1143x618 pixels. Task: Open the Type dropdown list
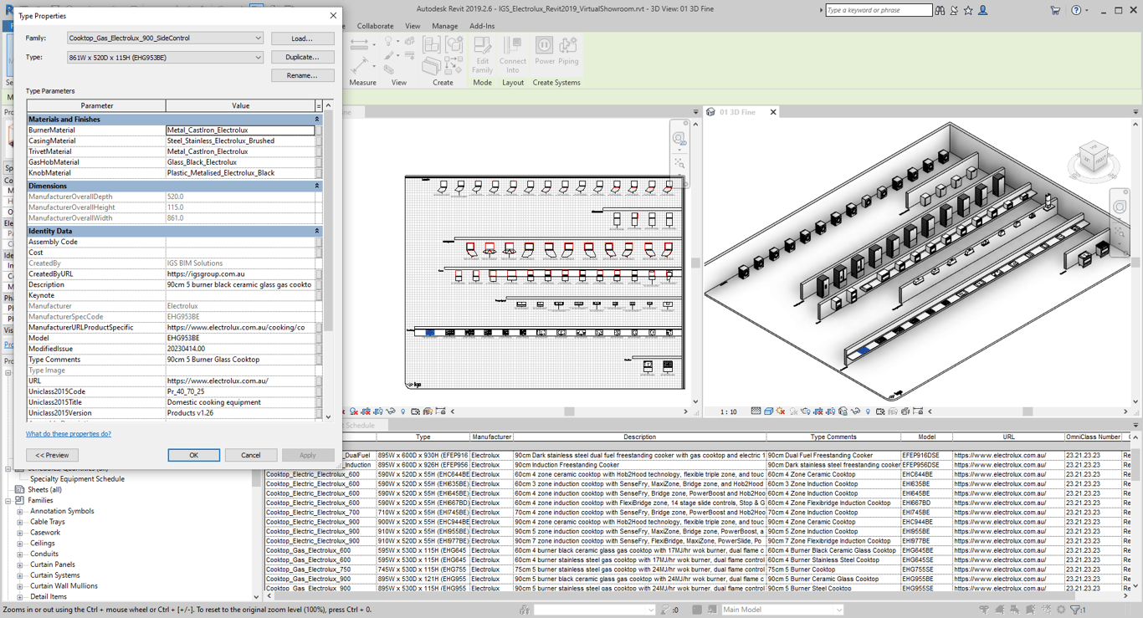click(258, 58)
